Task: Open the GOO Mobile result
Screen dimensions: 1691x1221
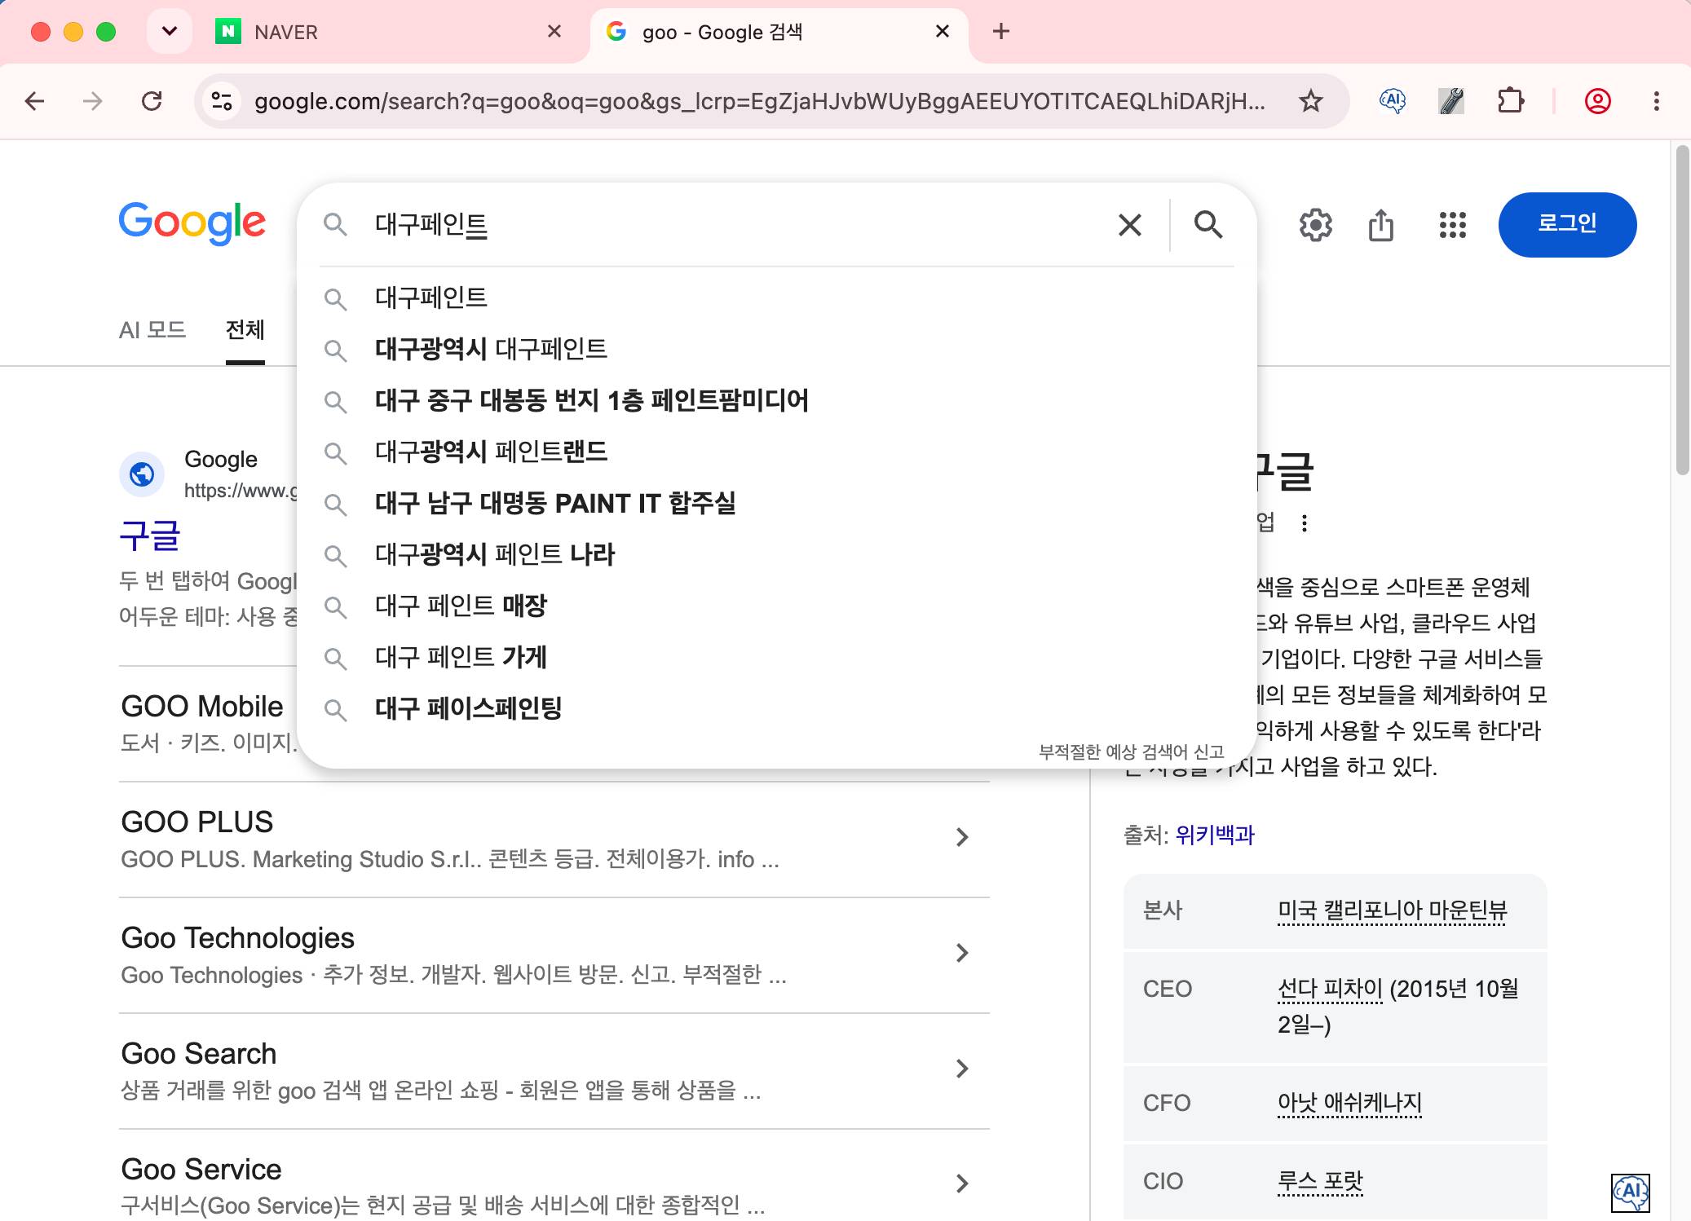Action: (x=202, y=706)
